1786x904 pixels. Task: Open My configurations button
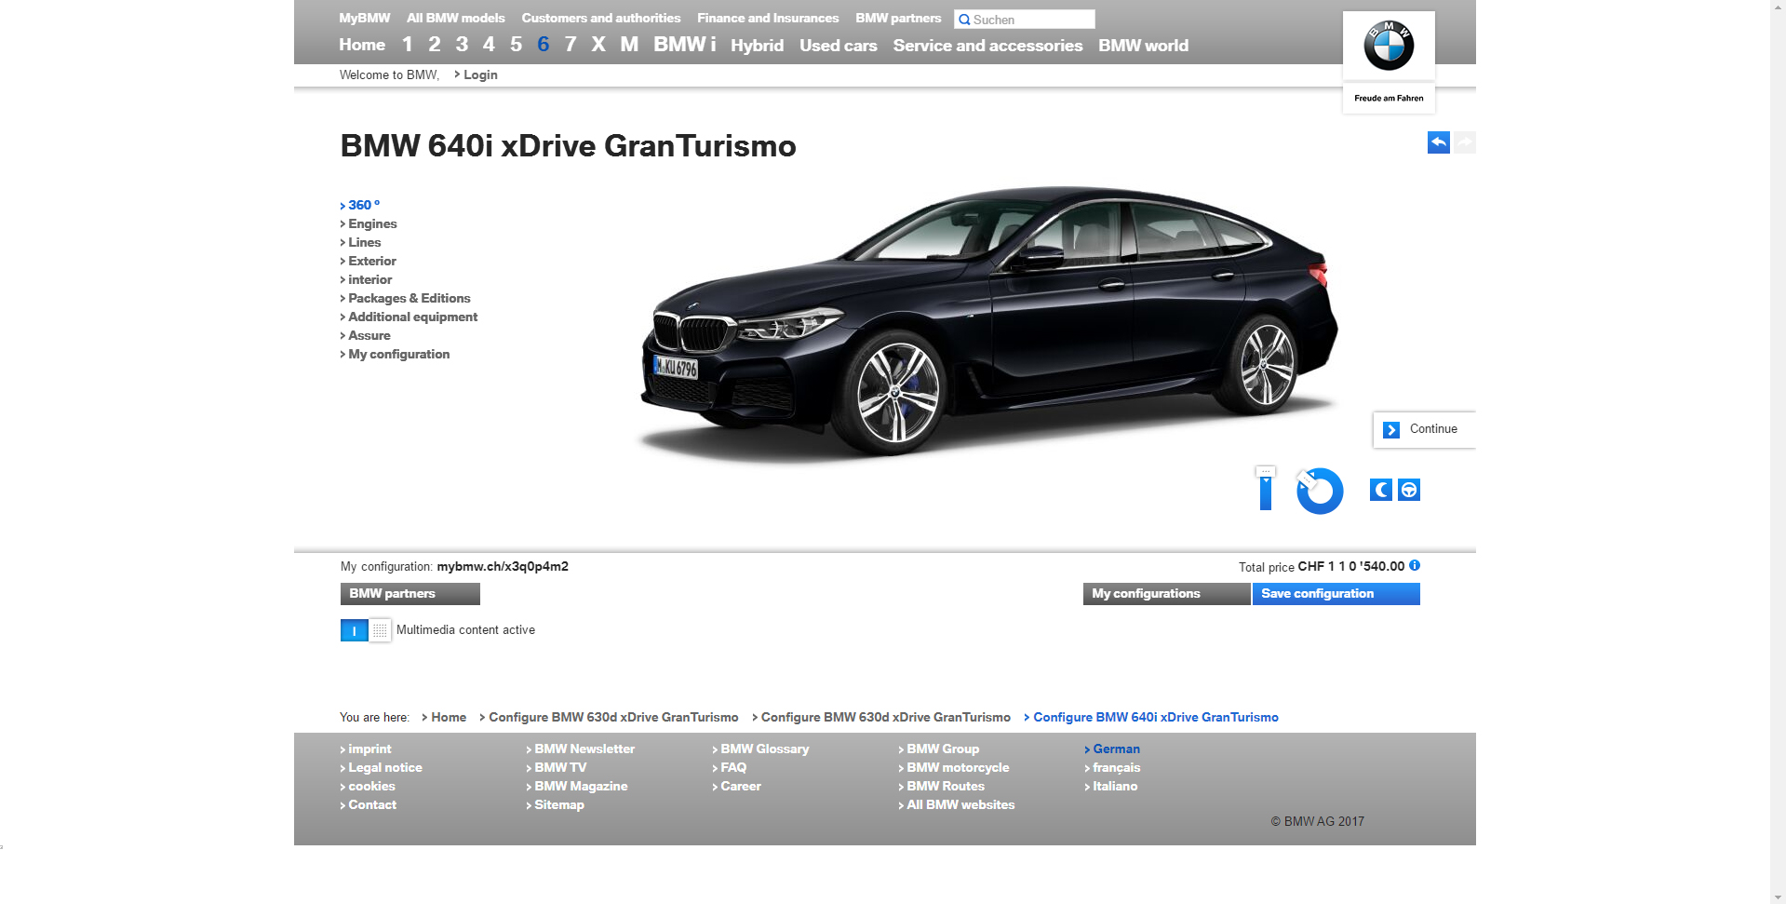1166,594
